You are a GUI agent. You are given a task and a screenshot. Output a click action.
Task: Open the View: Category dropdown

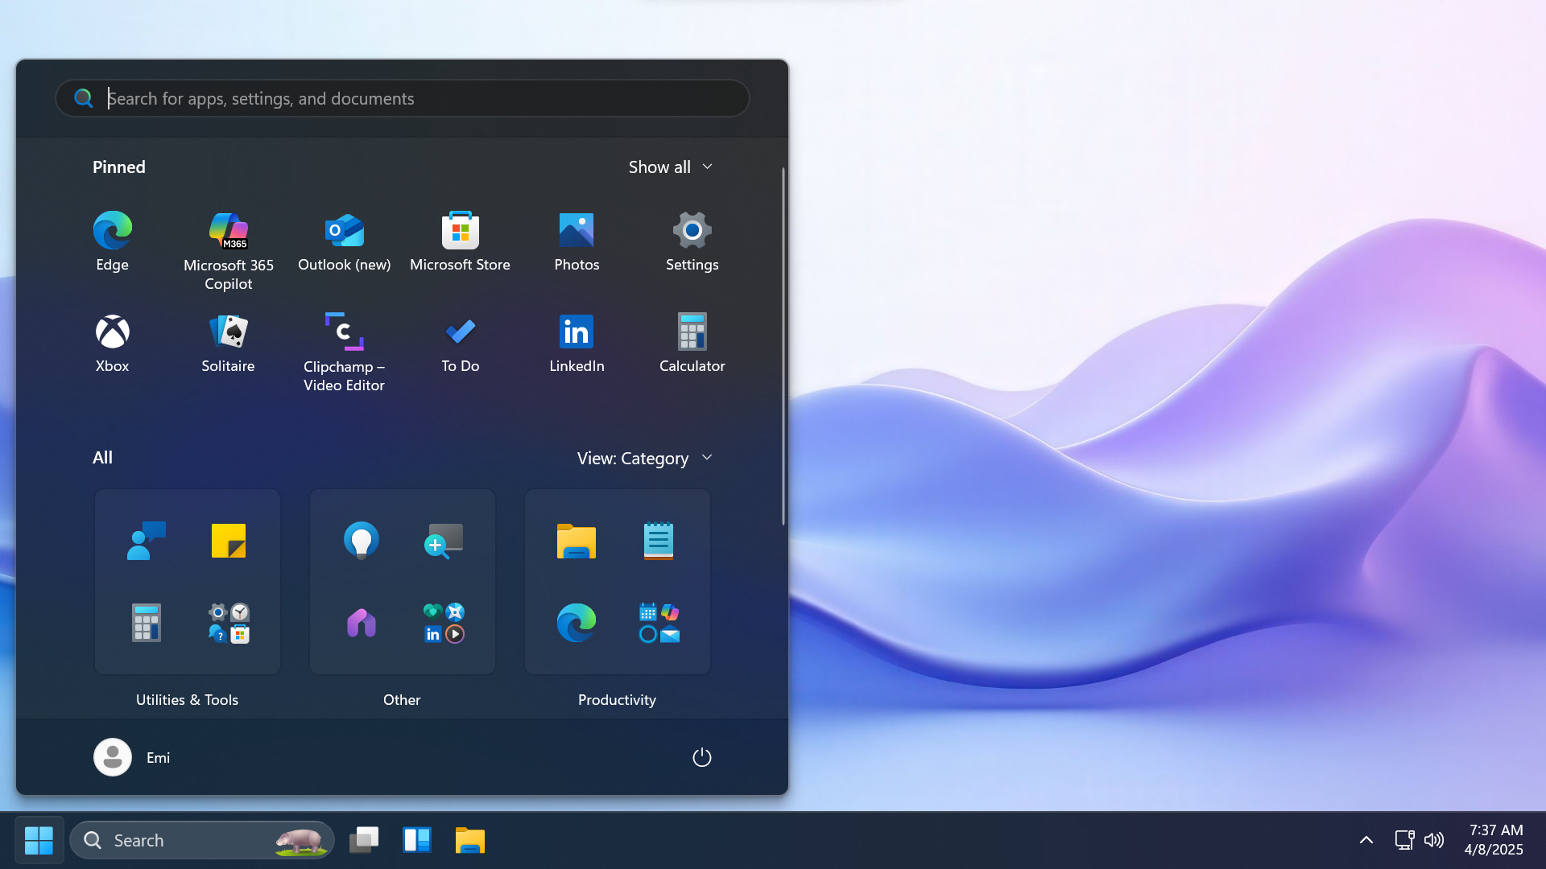(644, 458)
